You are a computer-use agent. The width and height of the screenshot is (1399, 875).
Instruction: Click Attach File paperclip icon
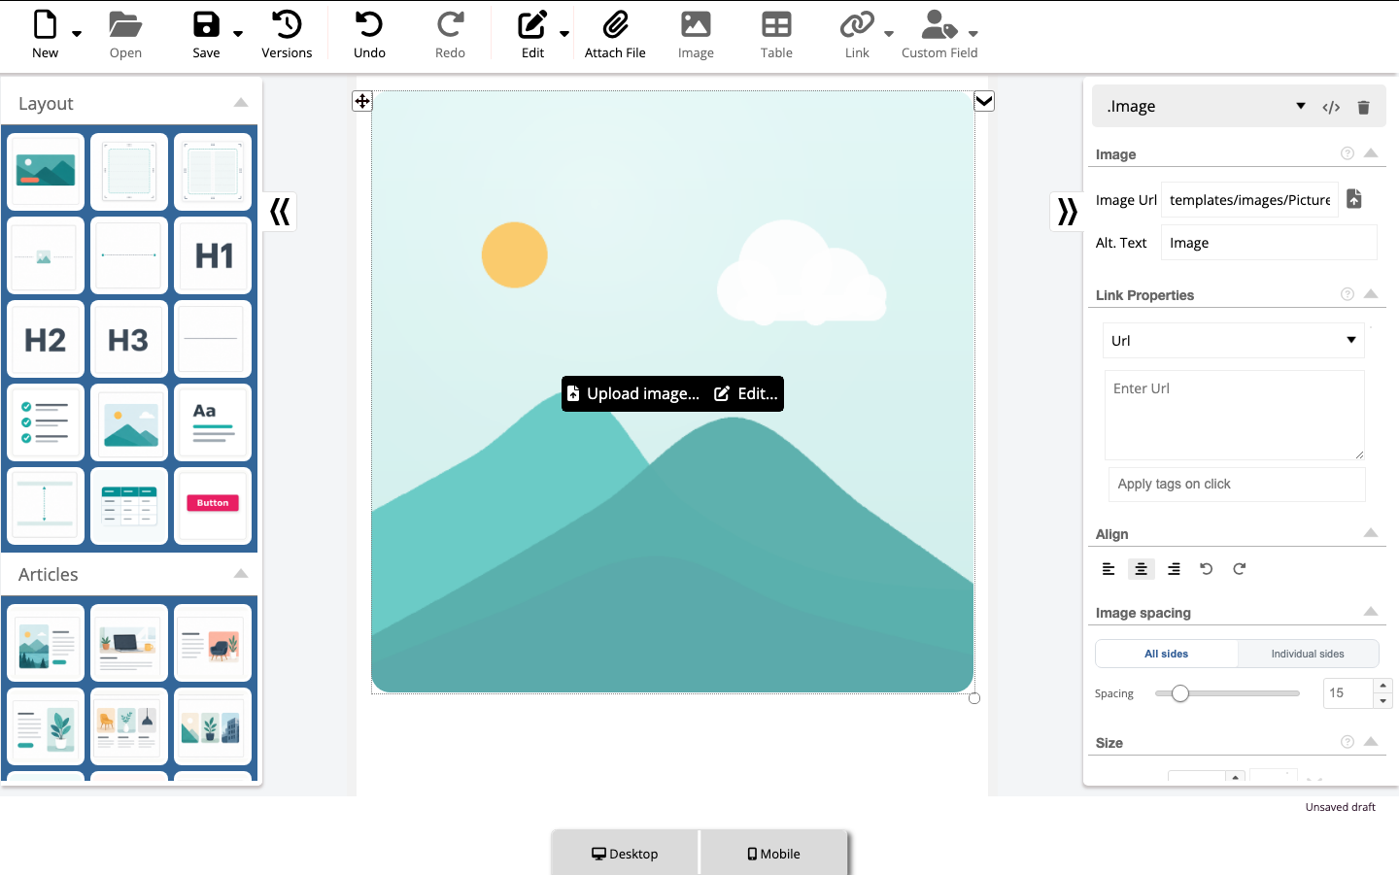pos(615,24)
